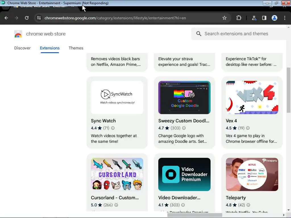Click the scroll up arrow at top right

tap(288, 27)
